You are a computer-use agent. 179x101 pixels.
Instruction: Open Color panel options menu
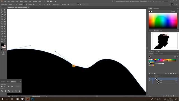pyautogui.click(x=178, y=8)
